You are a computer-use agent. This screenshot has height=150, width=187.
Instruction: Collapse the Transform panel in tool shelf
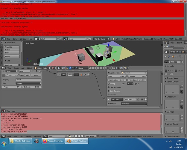pyautogui.click(x=10, y=43)
